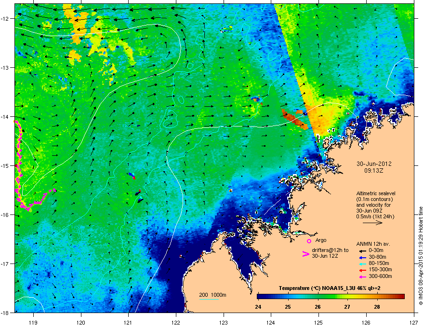This screenshot has height=327, width=424.
Task: Click the '300-600m' depth legend label
Action: [x=380, y=277]
